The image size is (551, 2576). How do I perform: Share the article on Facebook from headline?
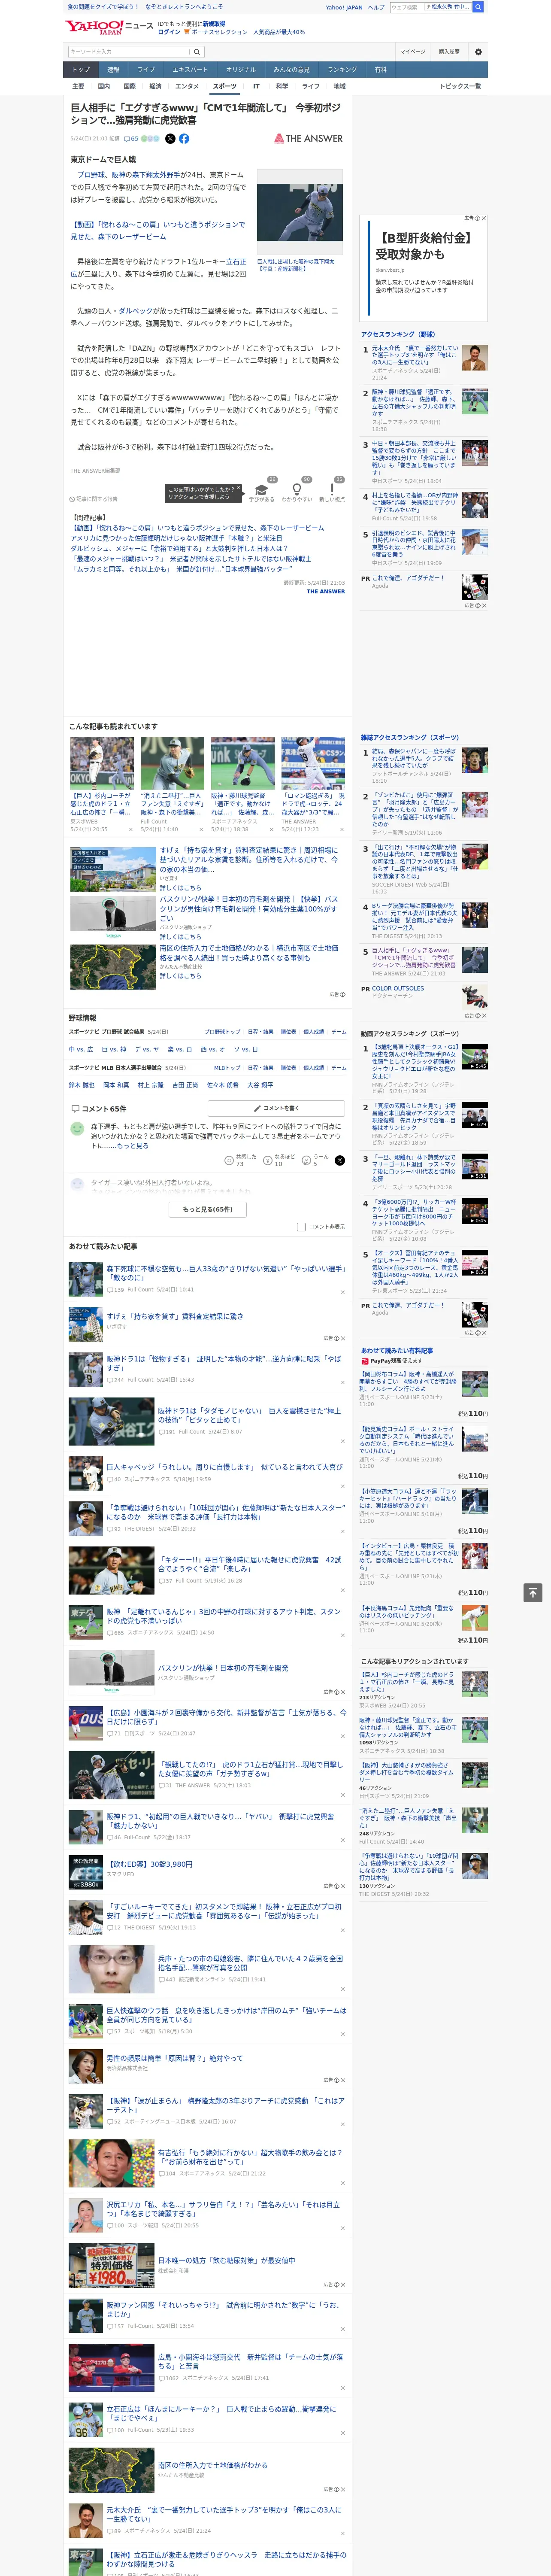click(184, 139)
